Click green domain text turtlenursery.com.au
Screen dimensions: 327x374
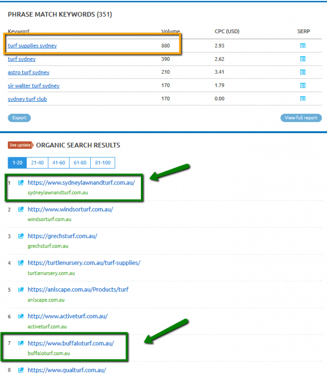point(51,273)
